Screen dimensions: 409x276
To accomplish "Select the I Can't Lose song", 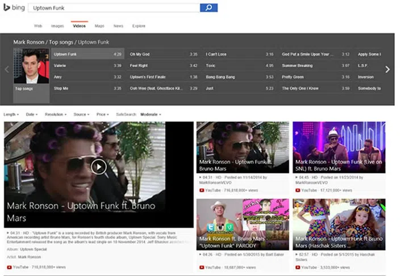I will click(x=240, y=54).
